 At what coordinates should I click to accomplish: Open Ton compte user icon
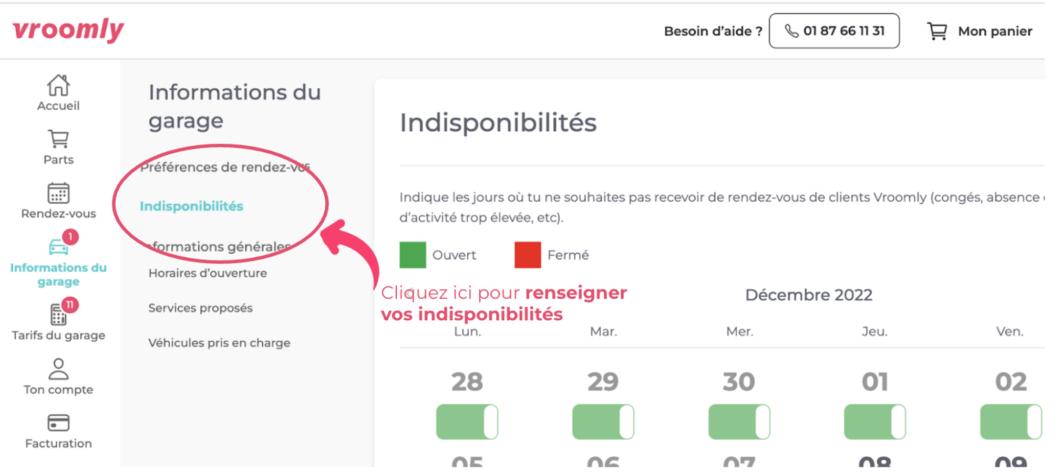[58, 369]
